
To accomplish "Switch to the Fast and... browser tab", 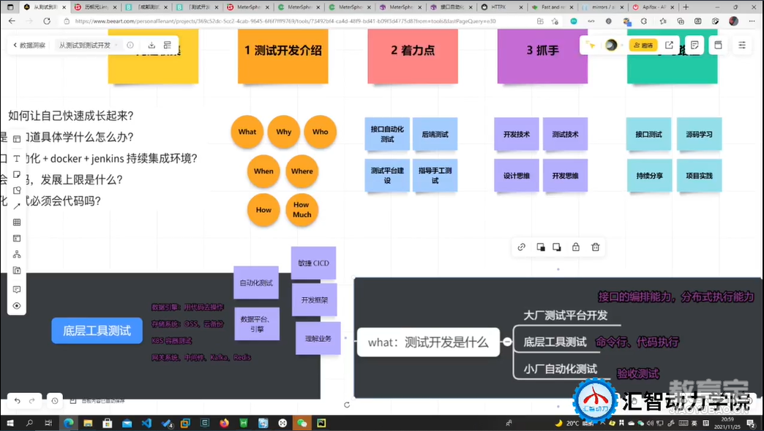I will click(553, 7).
